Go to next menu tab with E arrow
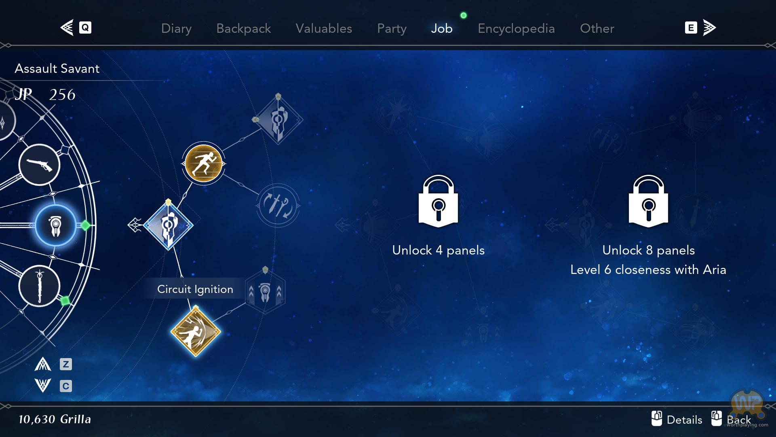This screenshot has width=776, height=437. click(x=700, y=28)
